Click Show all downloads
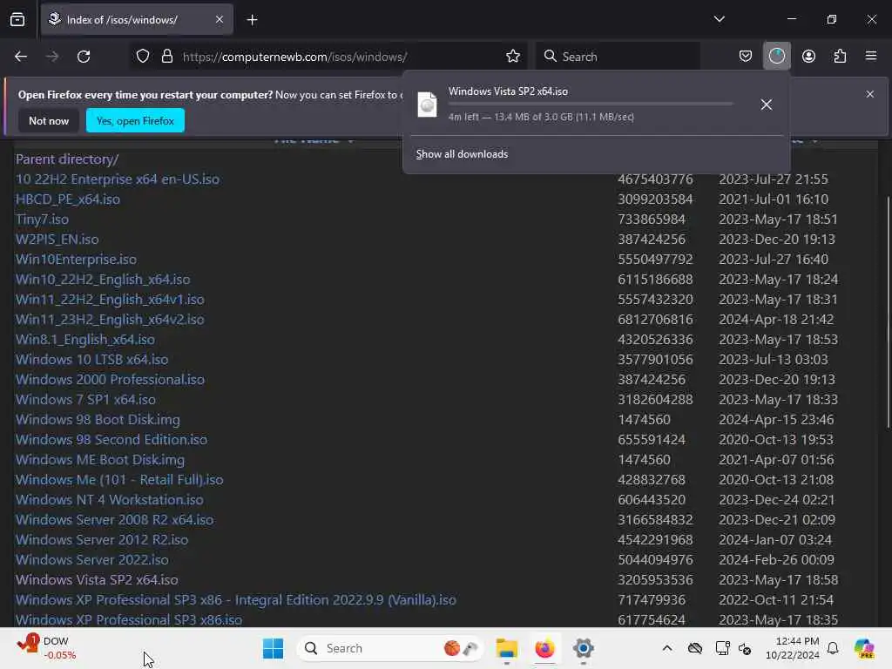This screenshot has width=892, height=669. [x=462, y=154]
